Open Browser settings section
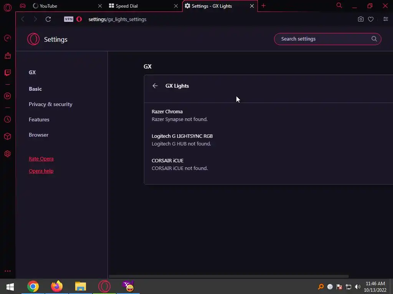Viewport: 393px width, 294px height. tap(39, 135)
